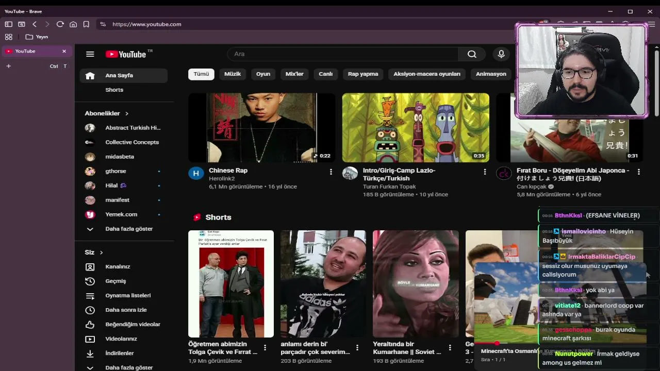Select the Rap yapma filter chip
This screenshot has height=371, width=660.
(363, 74)
